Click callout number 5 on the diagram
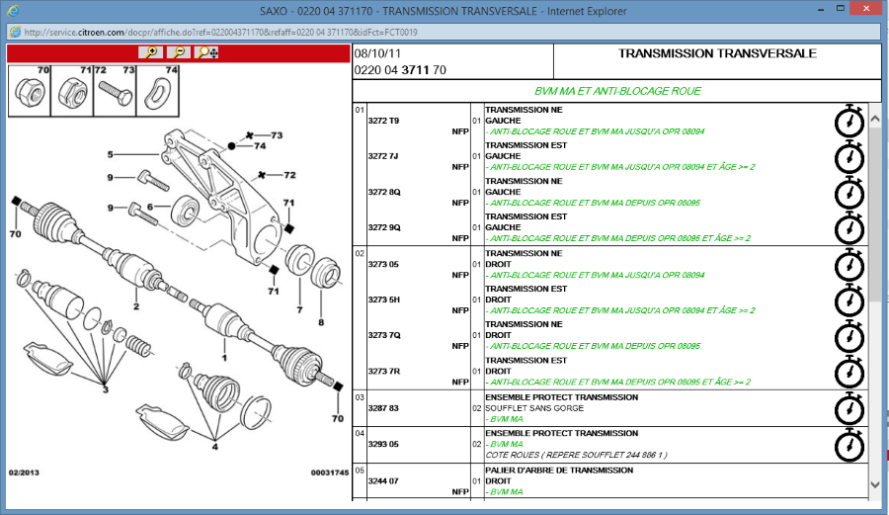This screenshot has height=515, width=889. [110, 154]
